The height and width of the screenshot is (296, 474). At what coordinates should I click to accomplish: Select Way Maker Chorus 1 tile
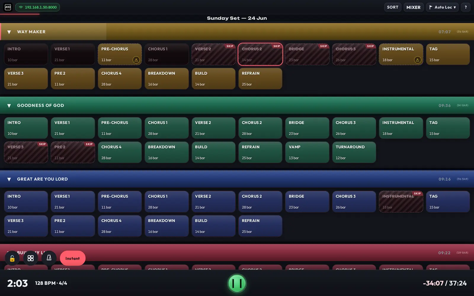(166, 54)
